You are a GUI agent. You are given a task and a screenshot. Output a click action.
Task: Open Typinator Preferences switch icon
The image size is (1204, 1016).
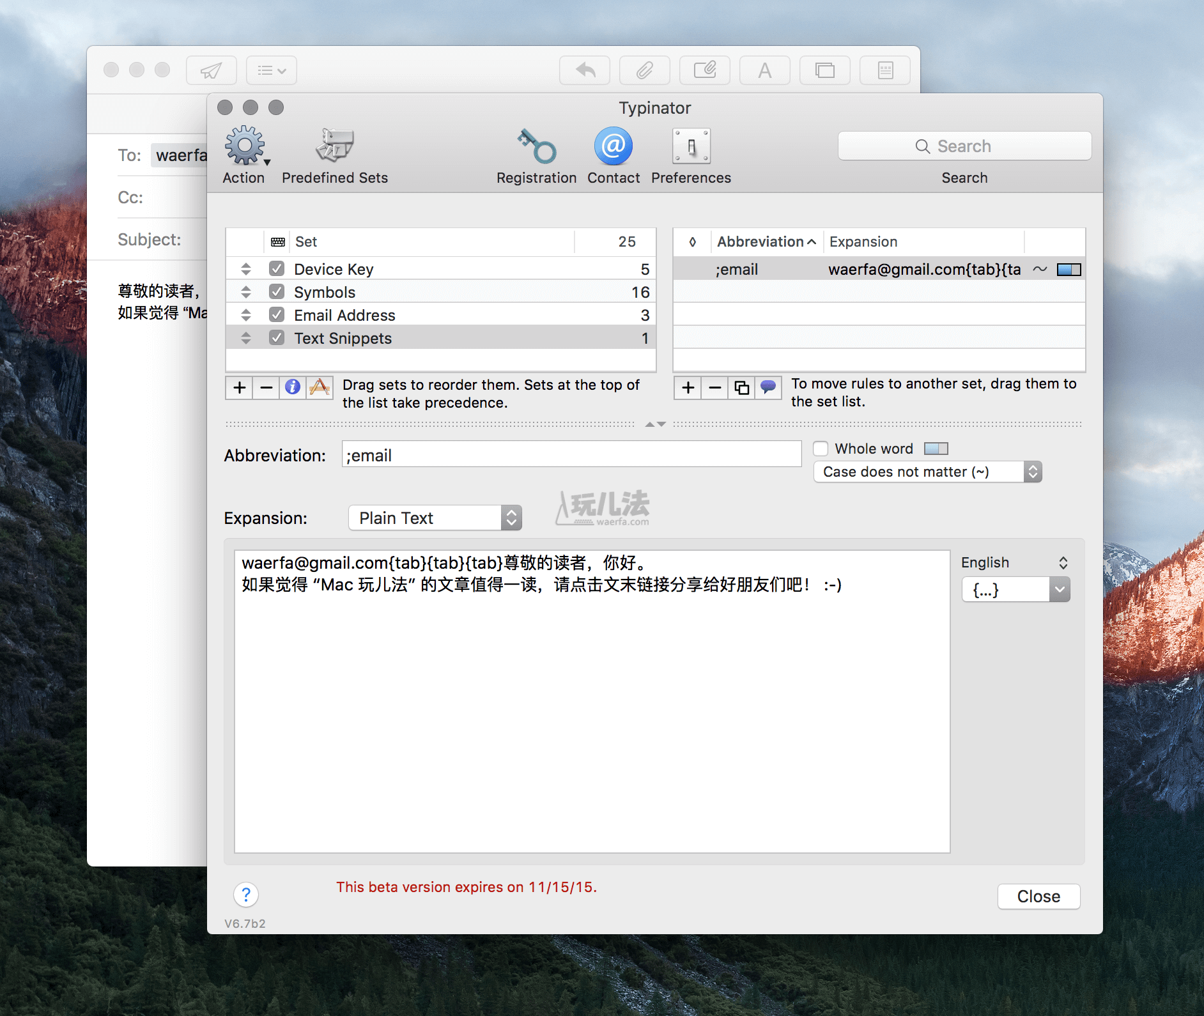point(691,146)
